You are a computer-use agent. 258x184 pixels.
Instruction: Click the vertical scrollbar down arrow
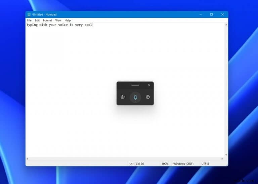tap(226, 155)
